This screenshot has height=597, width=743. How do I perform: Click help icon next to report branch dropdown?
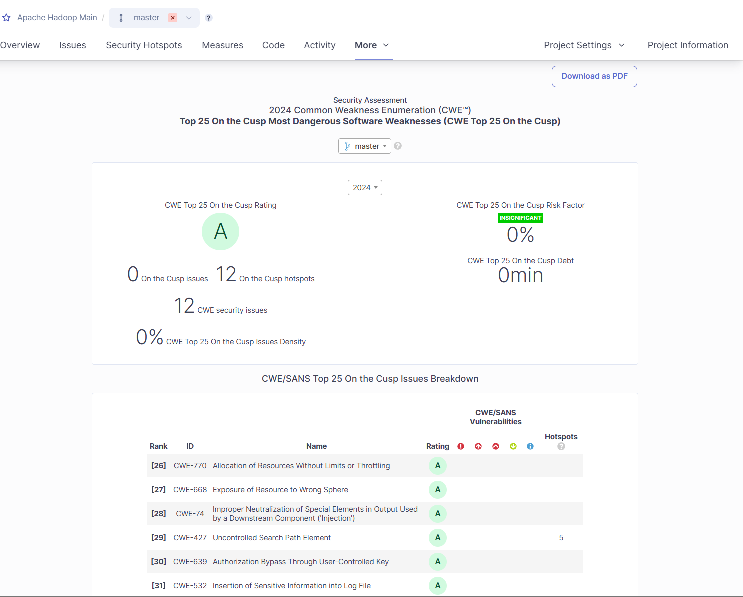(398, 146)
